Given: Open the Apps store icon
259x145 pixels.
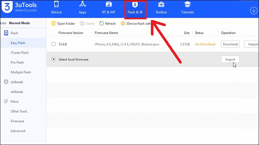Looking at the screenshot, I should (82, 5).
